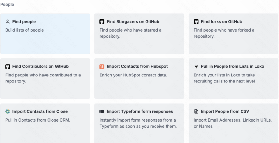This screenshot has height=143, width=279.
Task: Click GitHub icon beside Find Contributors
Action: (x=8, y=67)
